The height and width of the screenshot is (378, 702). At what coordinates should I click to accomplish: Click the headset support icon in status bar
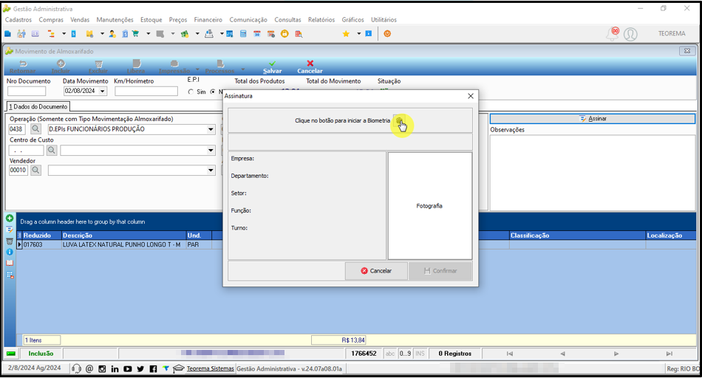(77, 368)
